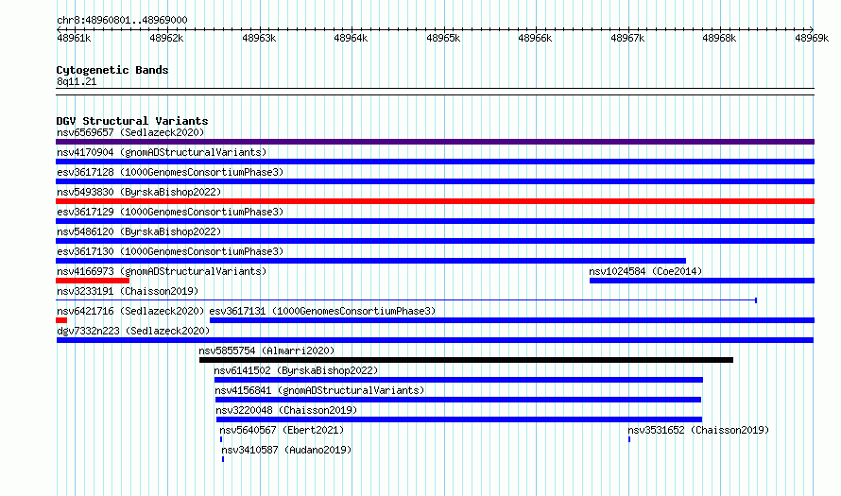Image resolution: width=841 pixels, height=496 pixels.
Task: Click the 48968k ruler tick label
Action: pyautogui.click(x=719, y=38)
